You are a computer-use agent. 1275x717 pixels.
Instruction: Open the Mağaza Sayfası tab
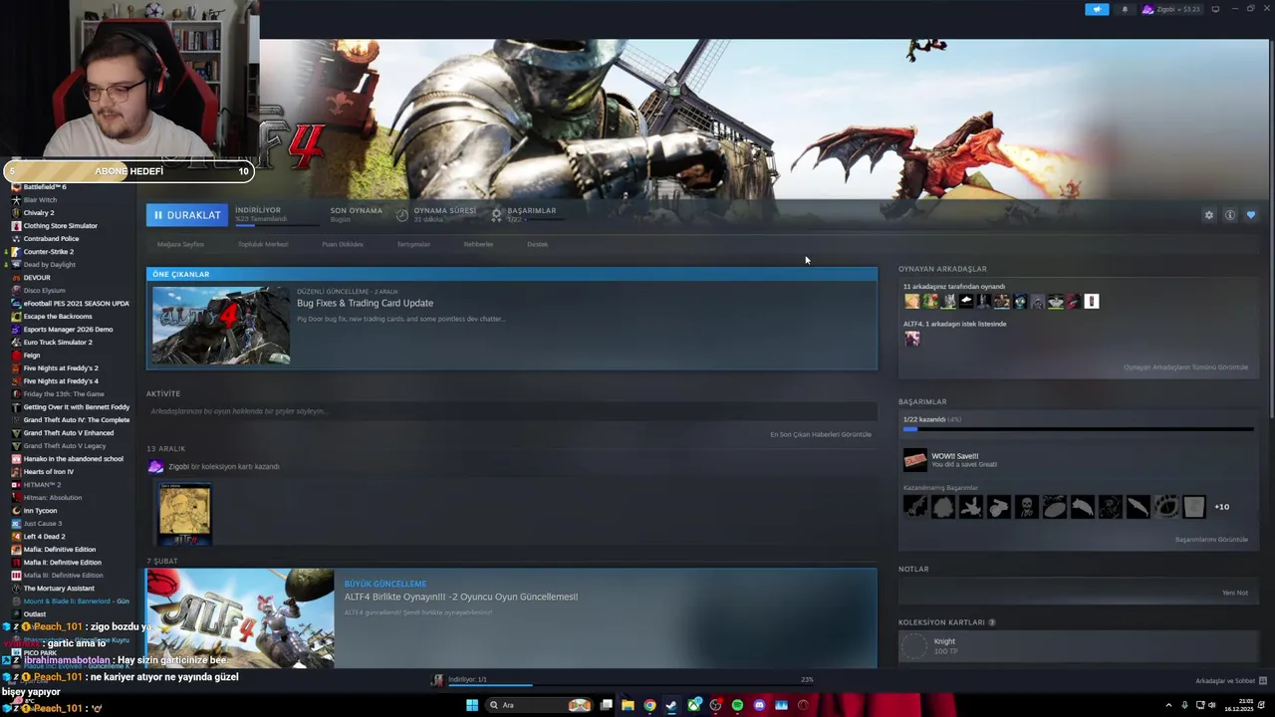pos(180,244)
